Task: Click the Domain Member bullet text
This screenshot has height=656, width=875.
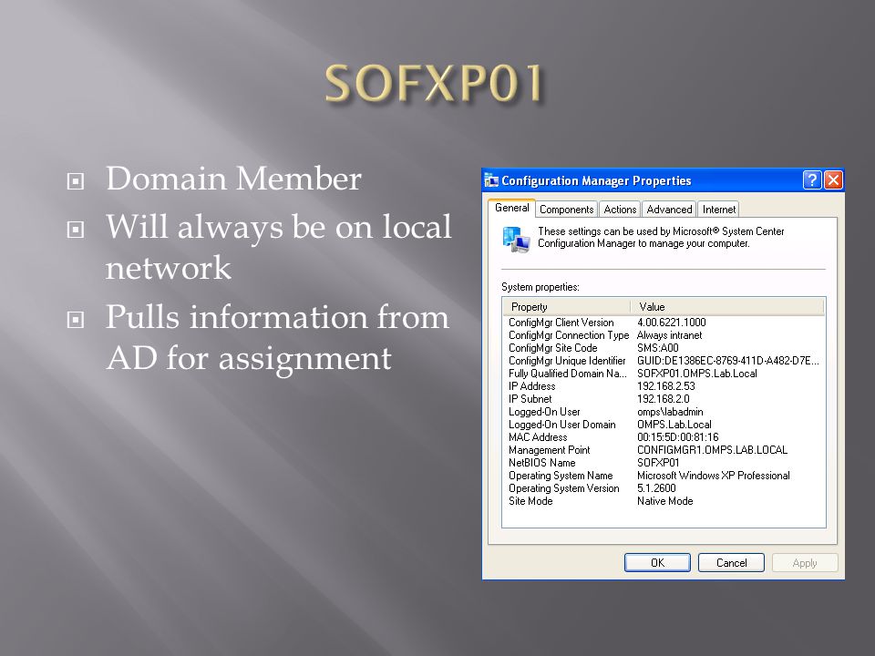Action: click(233, 179)
